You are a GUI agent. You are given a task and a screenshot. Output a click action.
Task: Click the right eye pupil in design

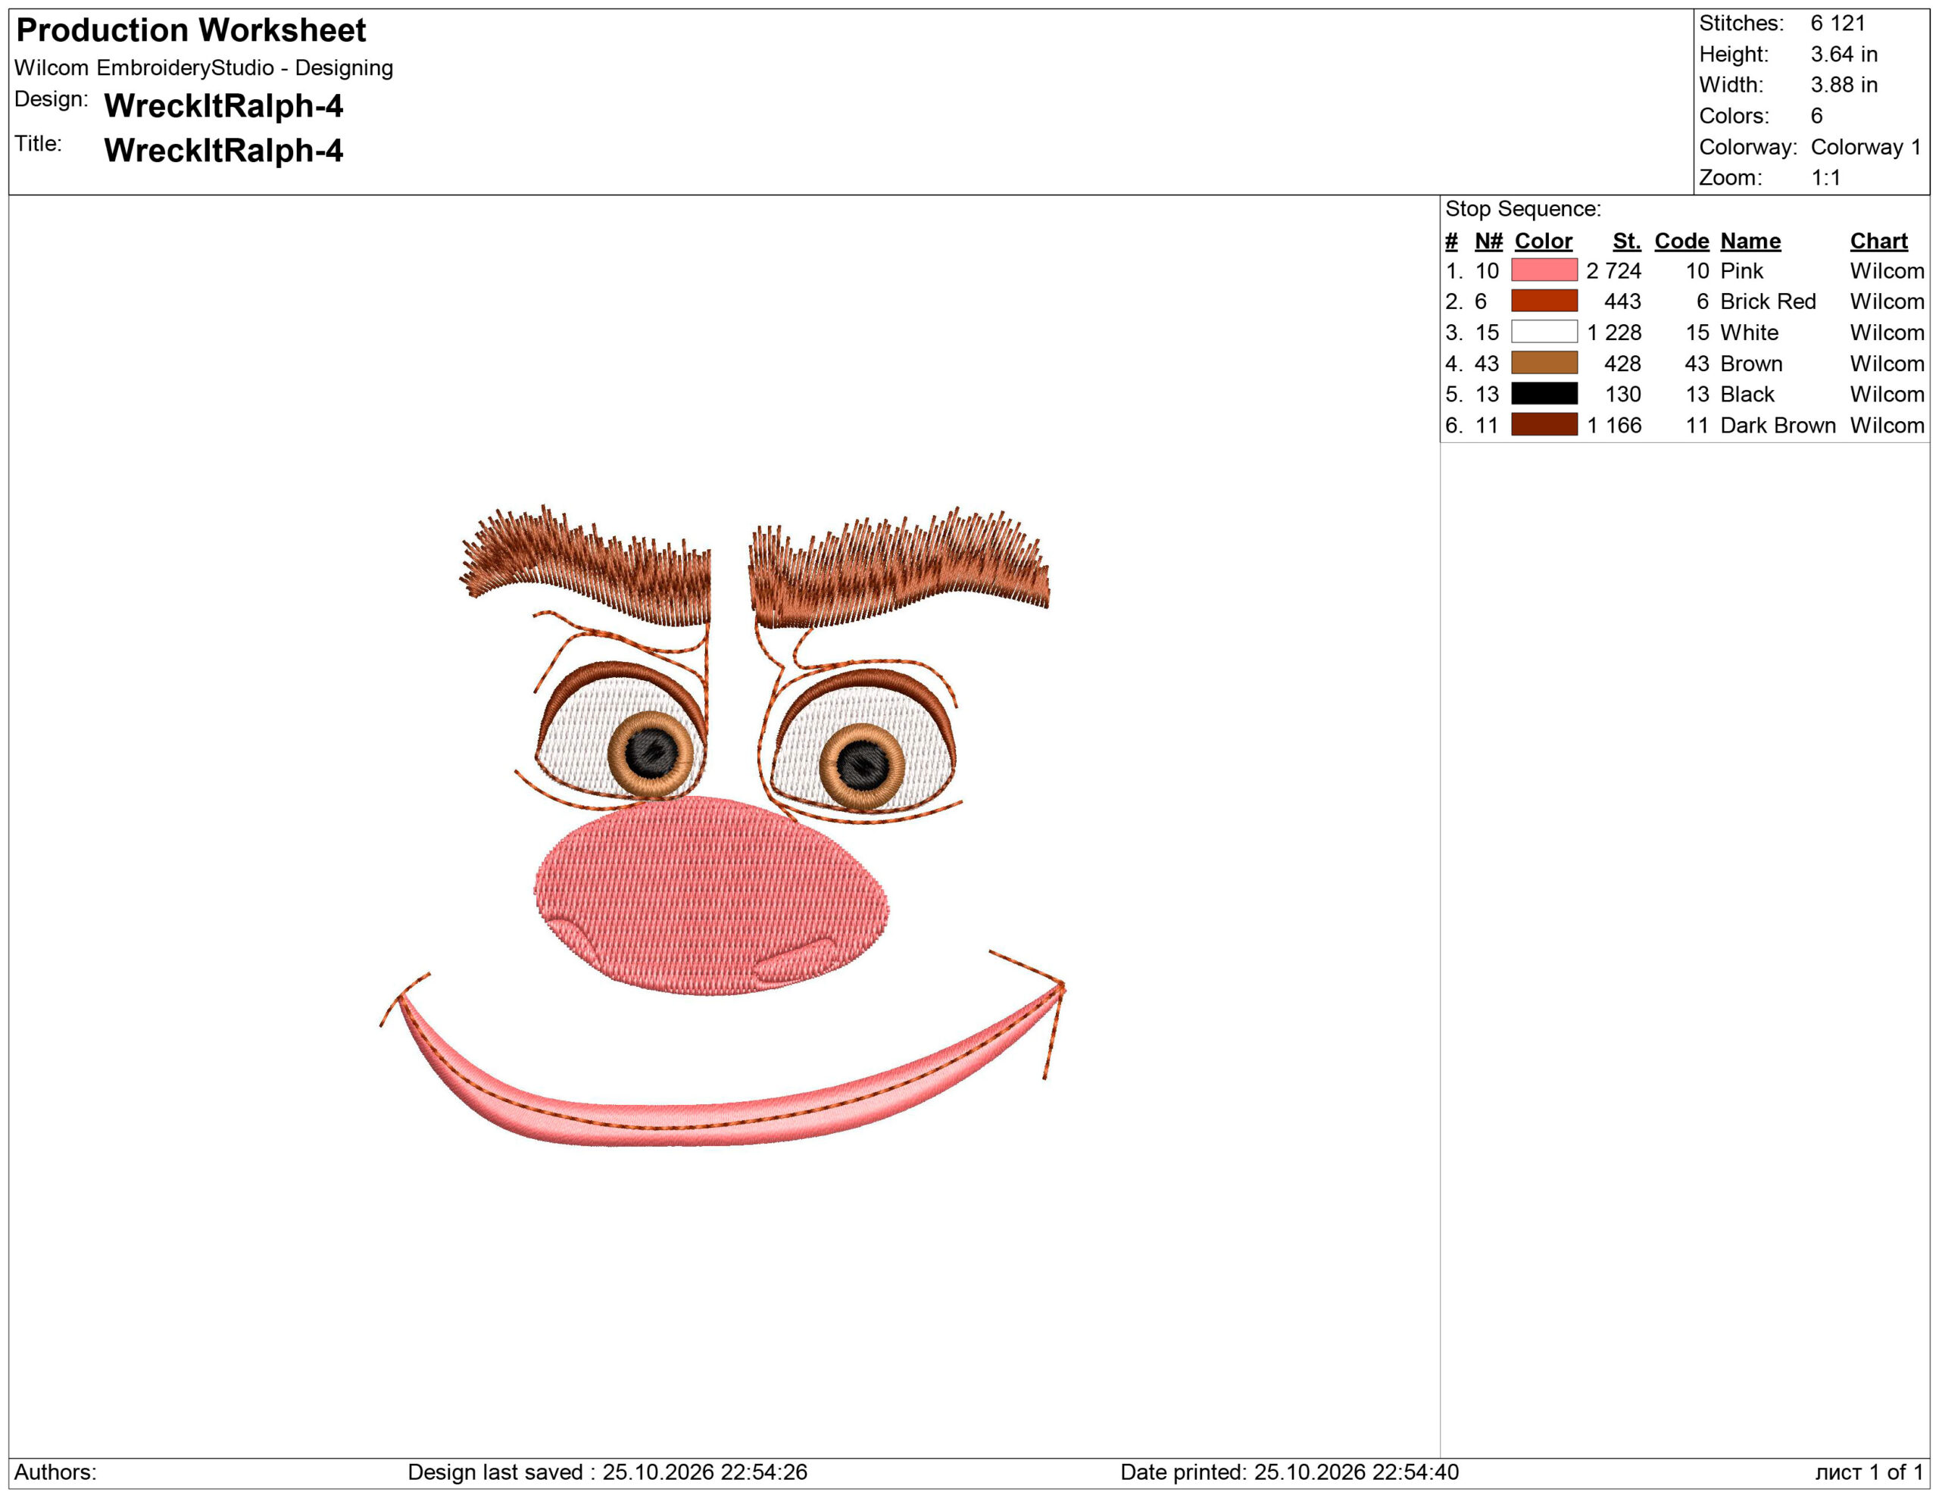click(861, 764)
